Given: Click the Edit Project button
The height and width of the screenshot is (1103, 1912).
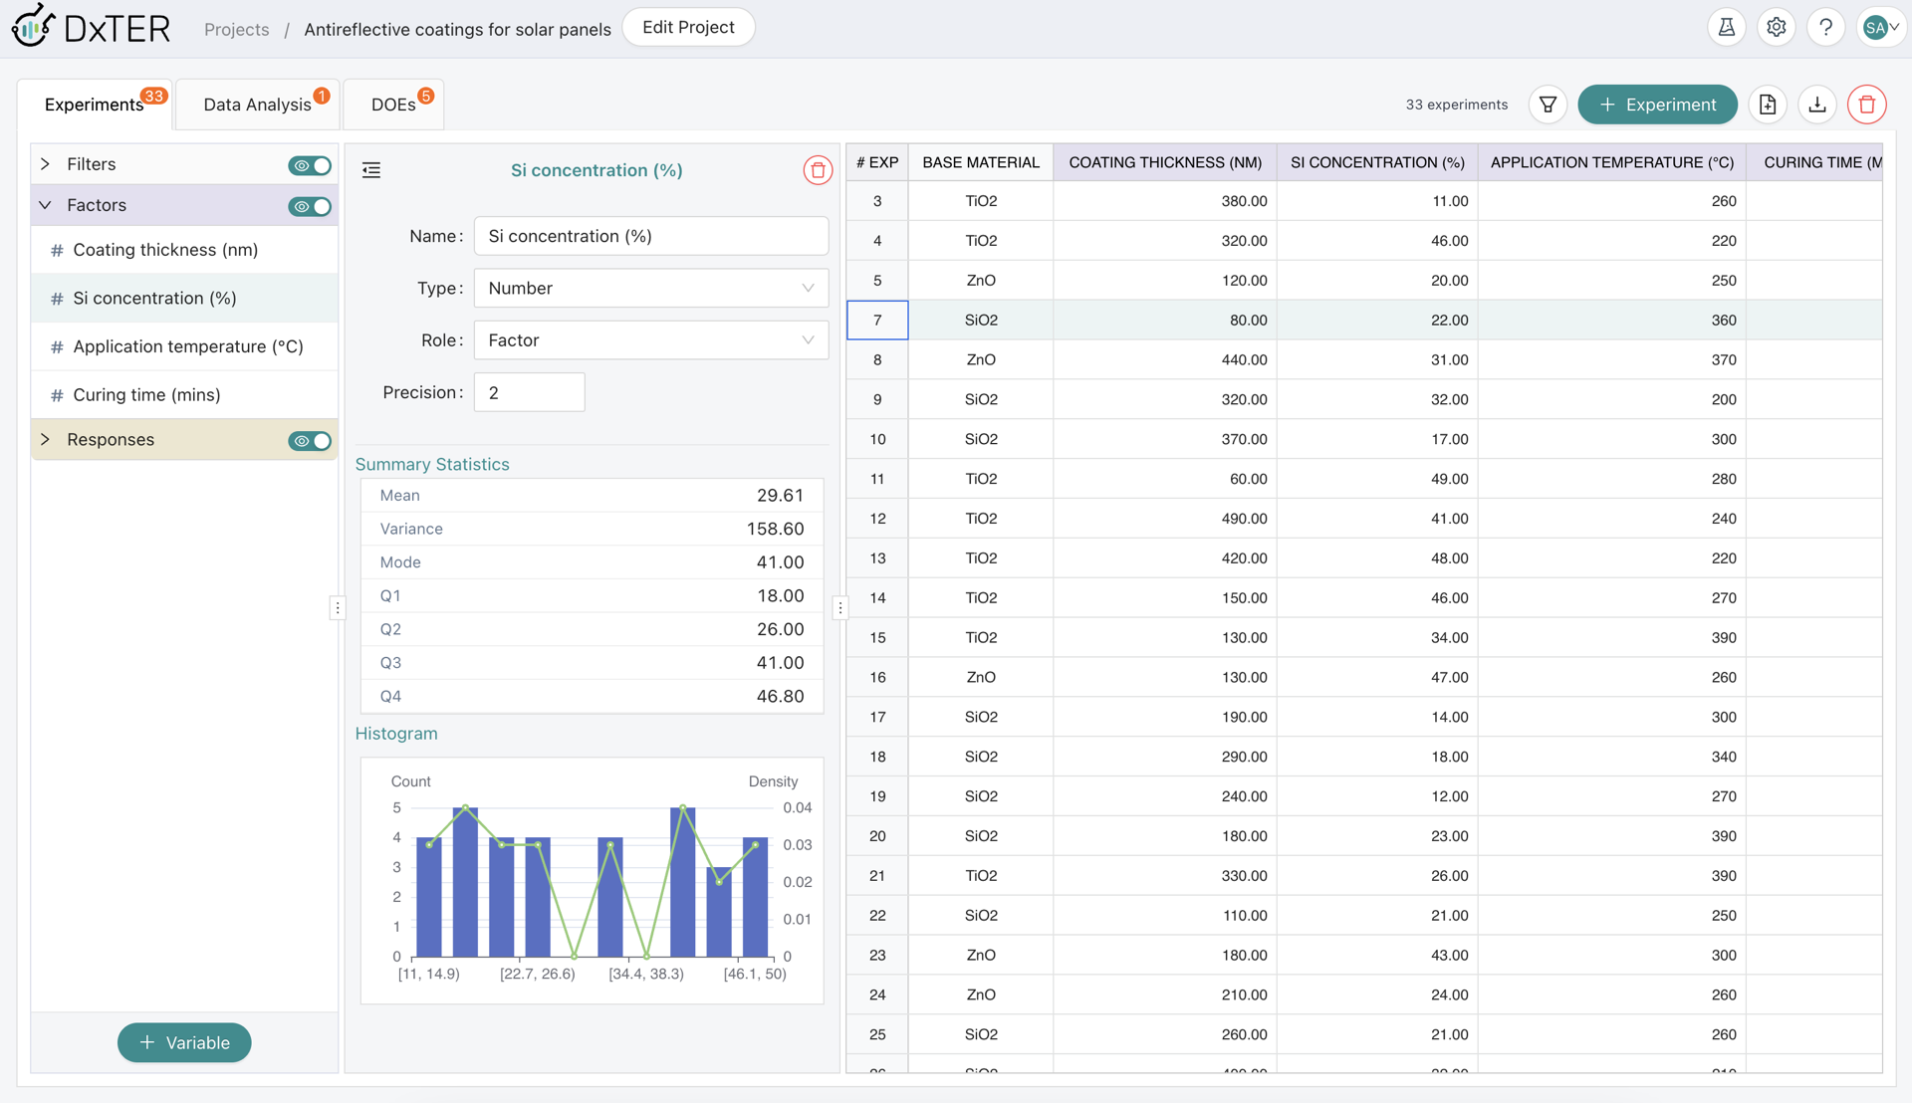Looking at the screenshot, I should pyautogui.click(x=688, y=28).
